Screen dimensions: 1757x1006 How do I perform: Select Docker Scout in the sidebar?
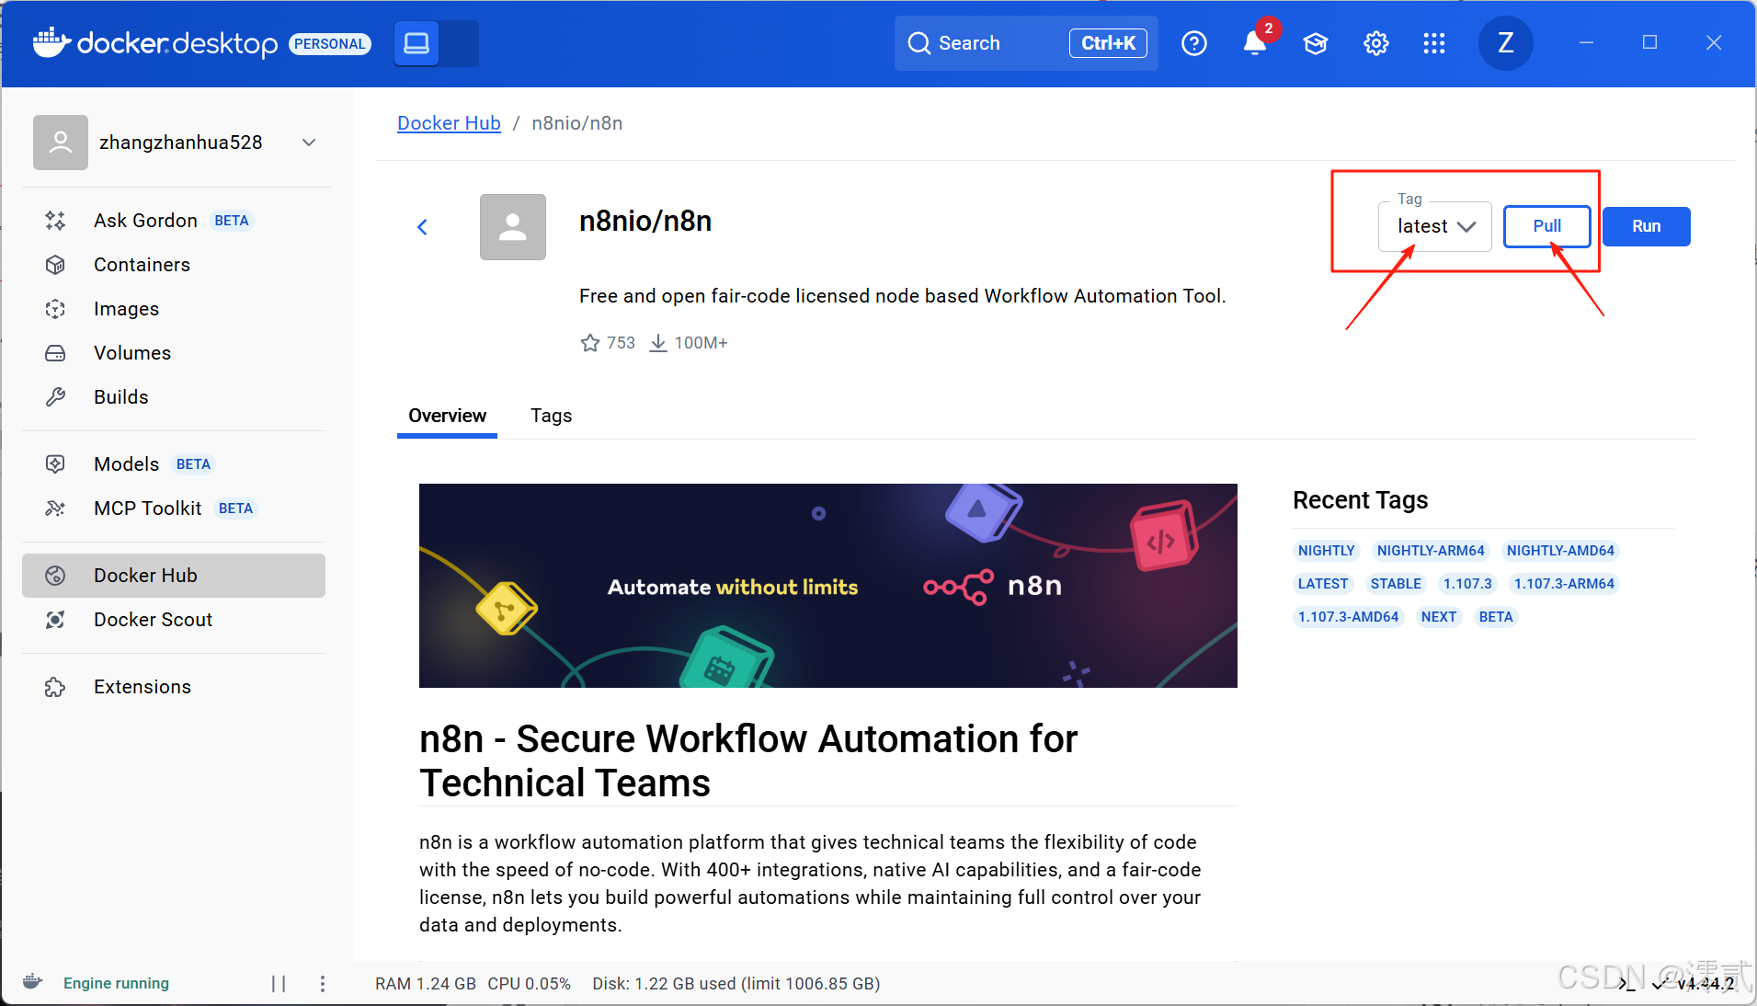(x=174, y=620)
